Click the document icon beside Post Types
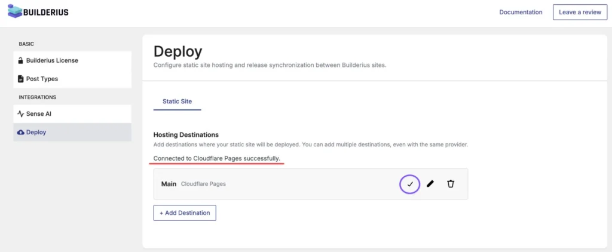Screen dimensions: 612x252 (21, 79)
